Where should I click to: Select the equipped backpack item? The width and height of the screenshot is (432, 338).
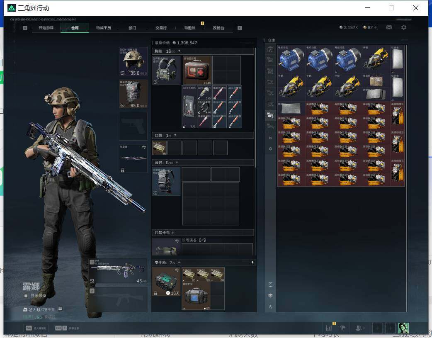click(166, 181)
